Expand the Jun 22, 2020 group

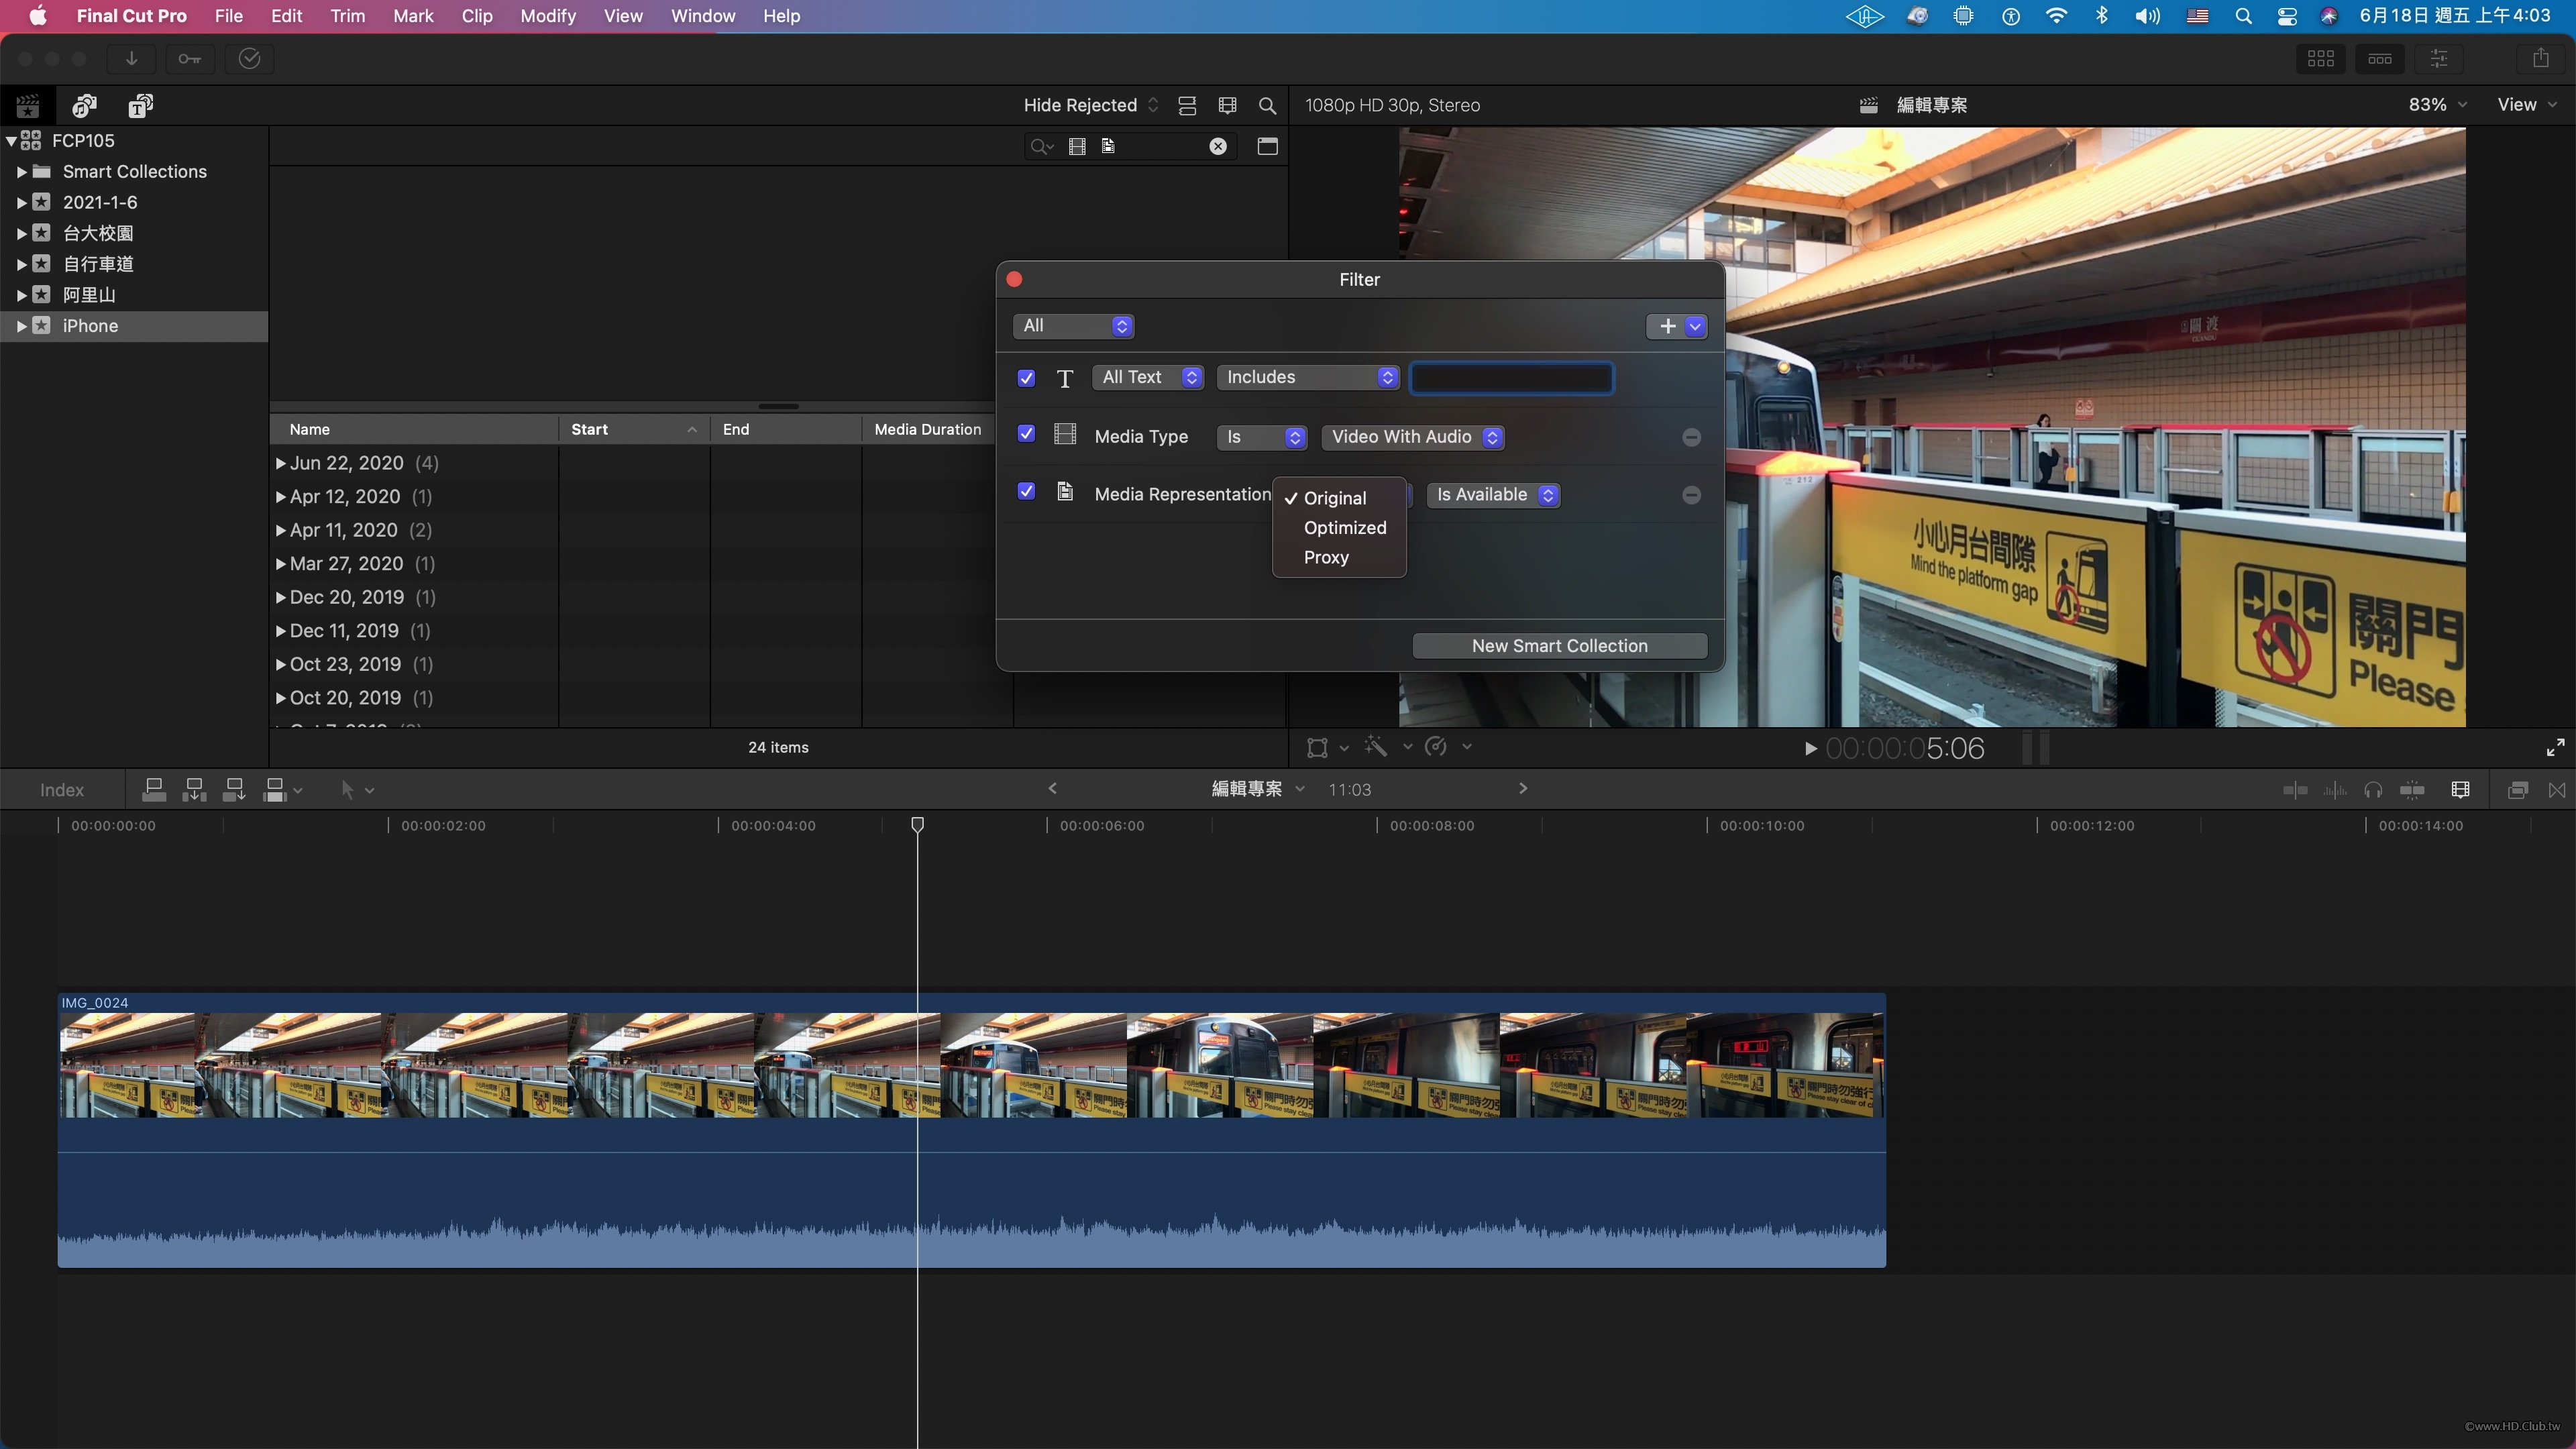281,463
